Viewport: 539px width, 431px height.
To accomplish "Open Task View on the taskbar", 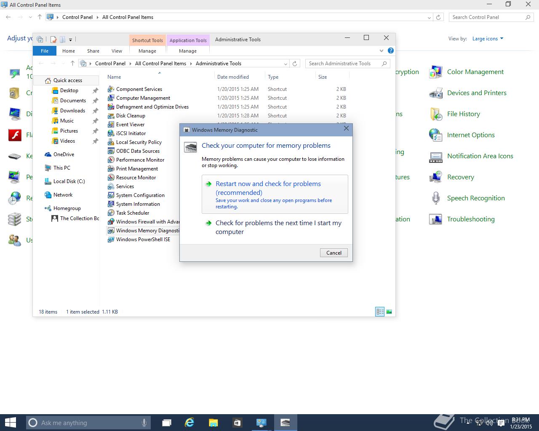I will tap(166, 423).
